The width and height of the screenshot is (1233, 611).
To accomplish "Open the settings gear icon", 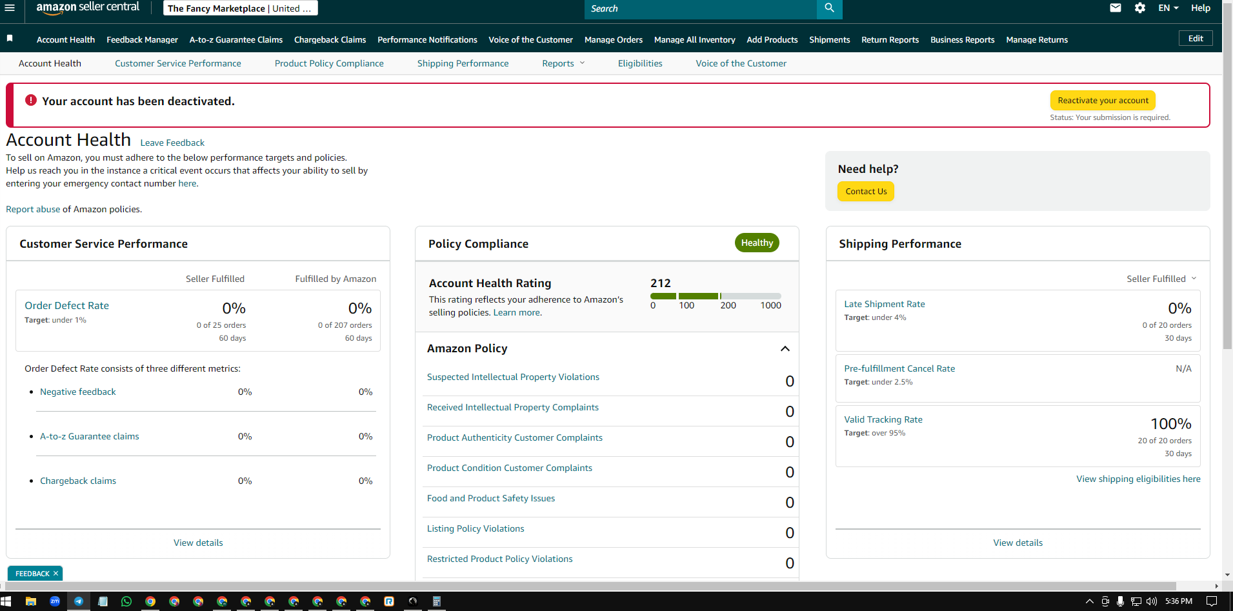I will [1140, 8].
